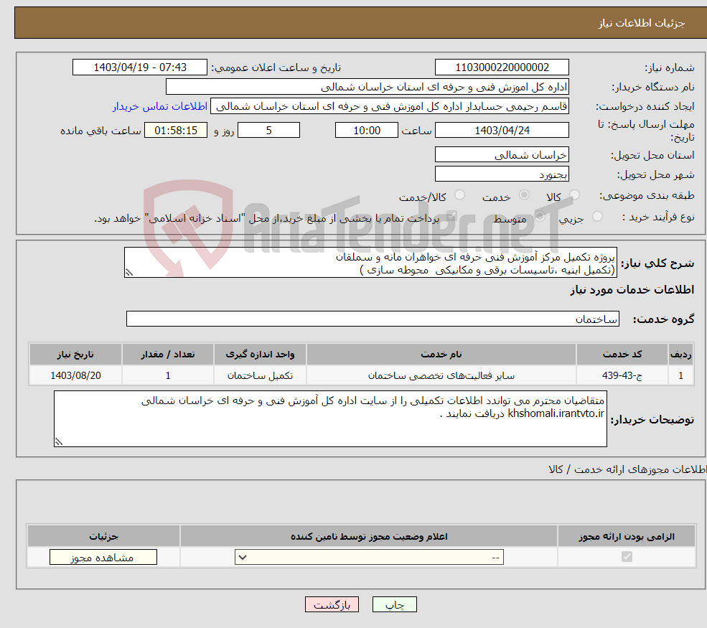Click الزامی بودن ارائه مجوز header
This screenshot has height=628, width=707.
[627, 536]
